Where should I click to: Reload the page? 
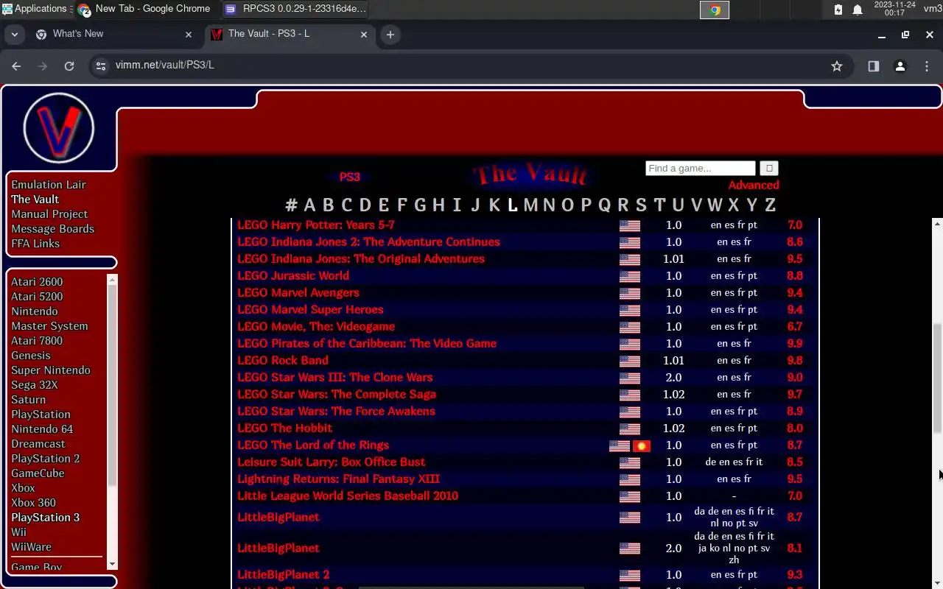69,66
